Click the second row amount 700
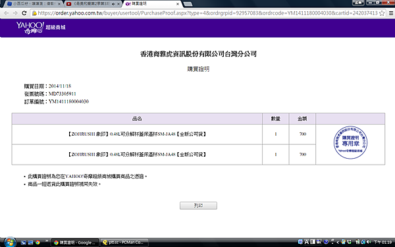The height and width of the screenshot is (247, 395). (x=303, y=154)
